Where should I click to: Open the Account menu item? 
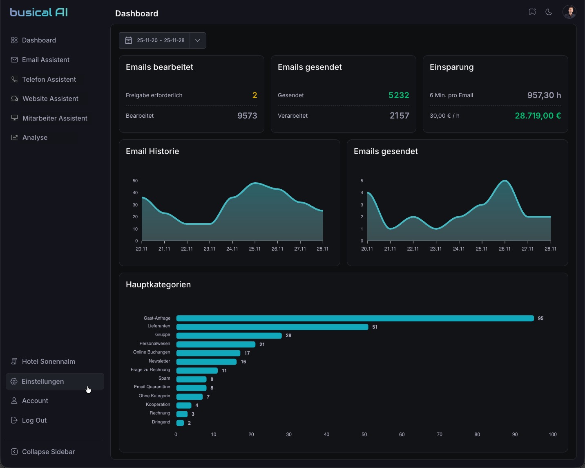click(35, 401)
